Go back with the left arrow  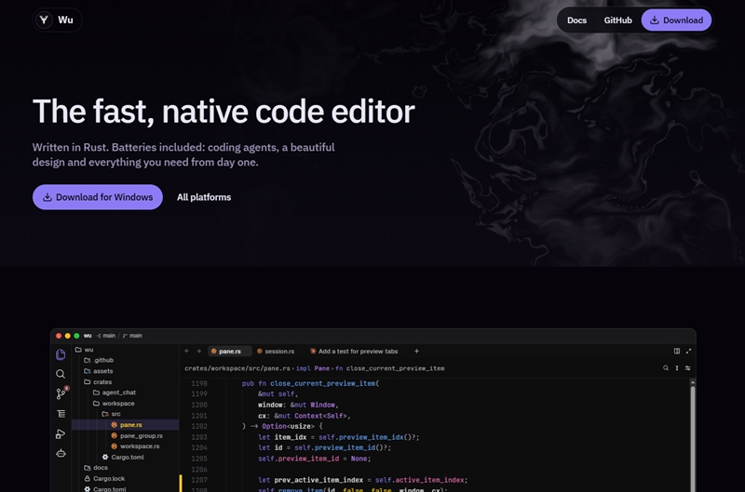pos(187,351)
